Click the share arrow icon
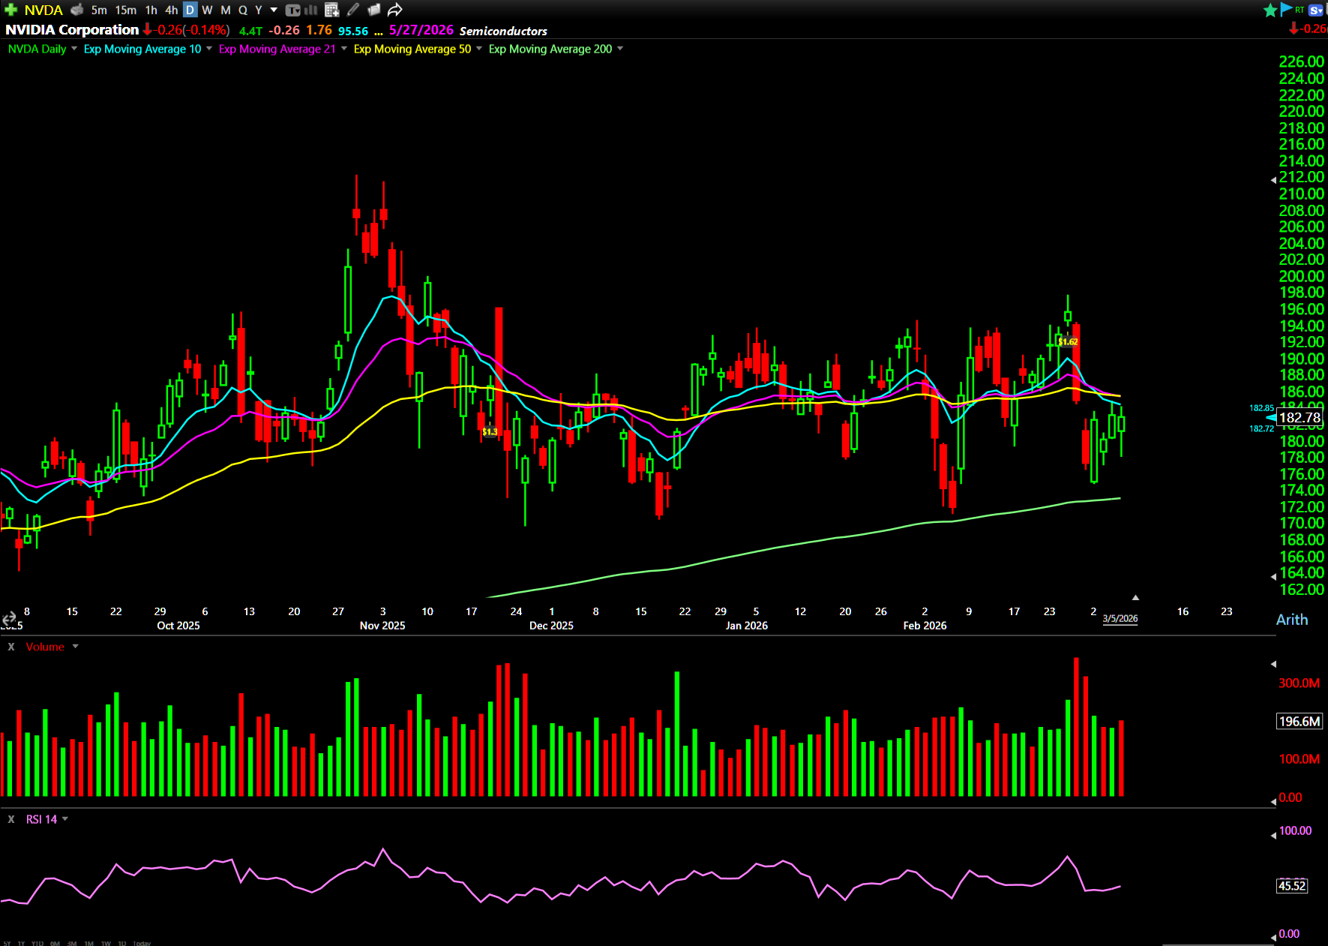 [395, 10]
